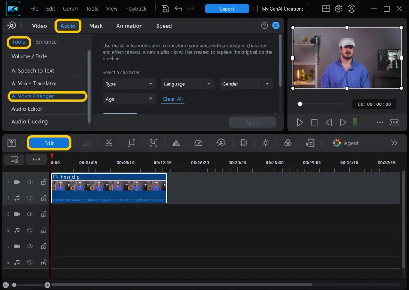Open the Playback menu
The width and height of the screenshot is (409, 290).
(136, 9)
